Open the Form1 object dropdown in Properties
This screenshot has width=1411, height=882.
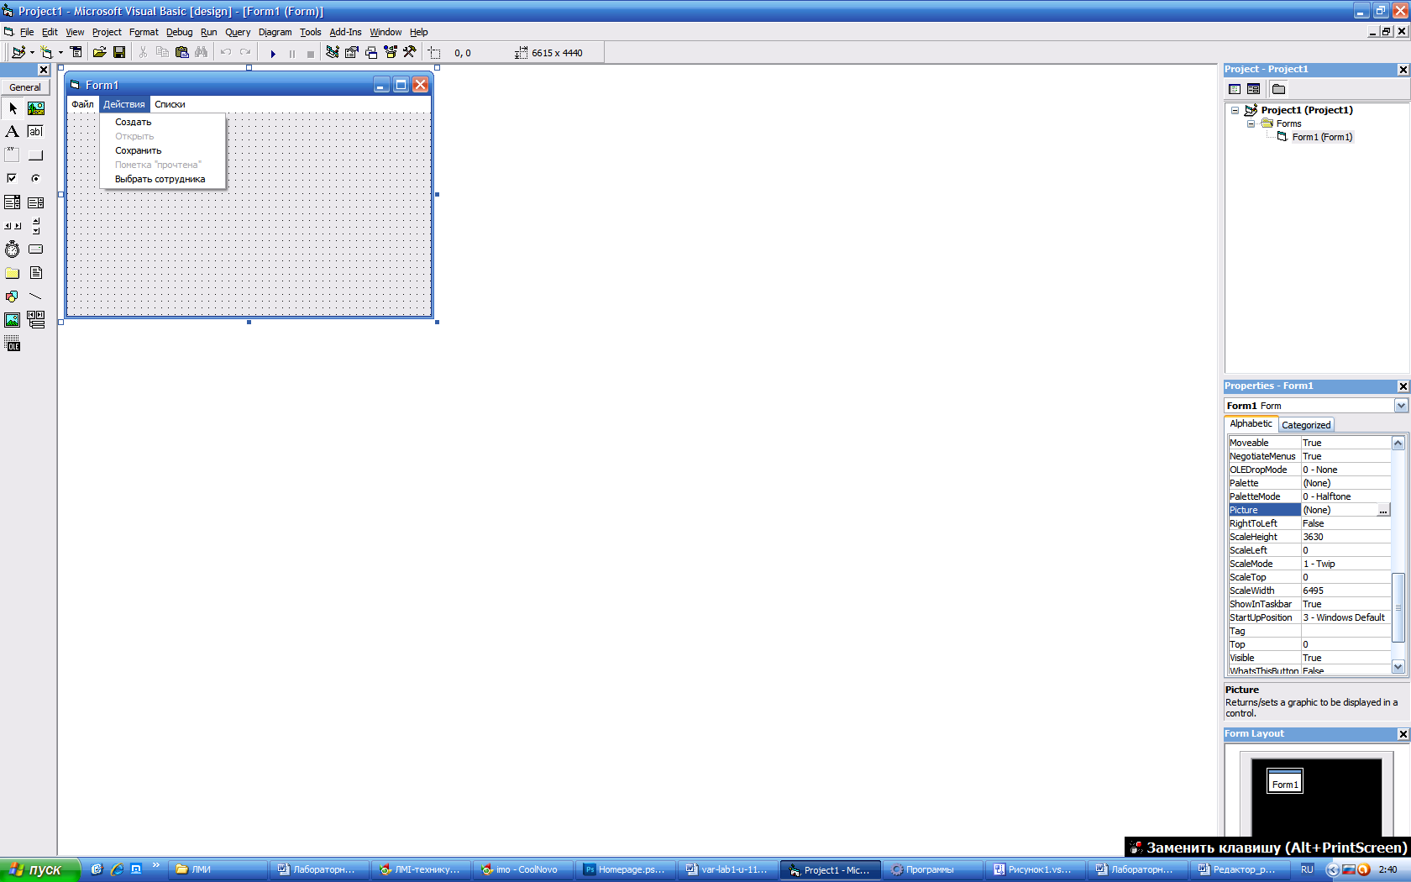(1401, 406)
